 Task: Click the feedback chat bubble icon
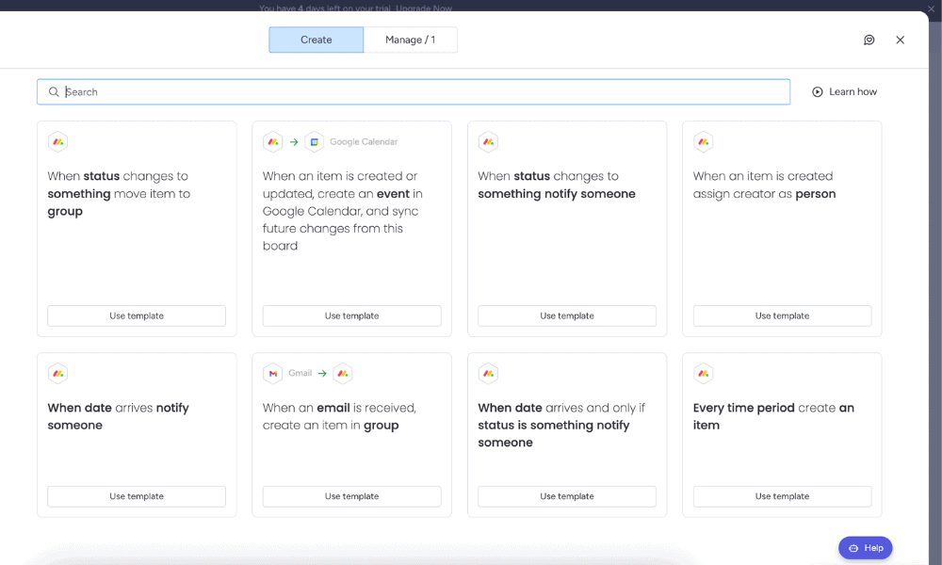(x=869, y=40)
